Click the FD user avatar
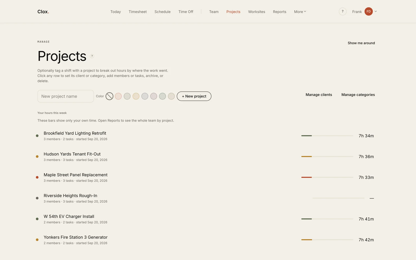The height and width of the screenshot is (260, 416). coord(368,11)
